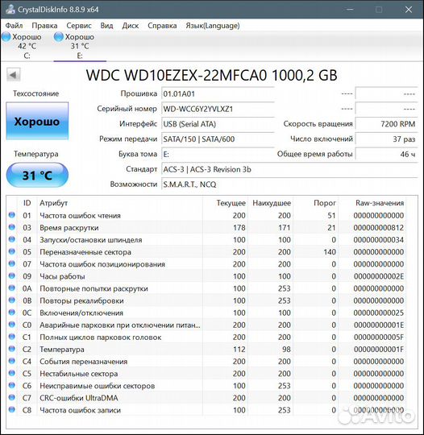
Task: Click status dot for attribute 01 read errors
Action: [x=12, y=215]
